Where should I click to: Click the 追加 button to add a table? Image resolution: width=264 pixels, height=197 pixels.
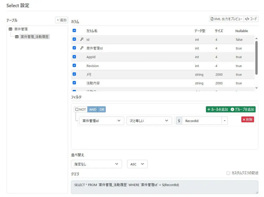(x=61, y=20)
